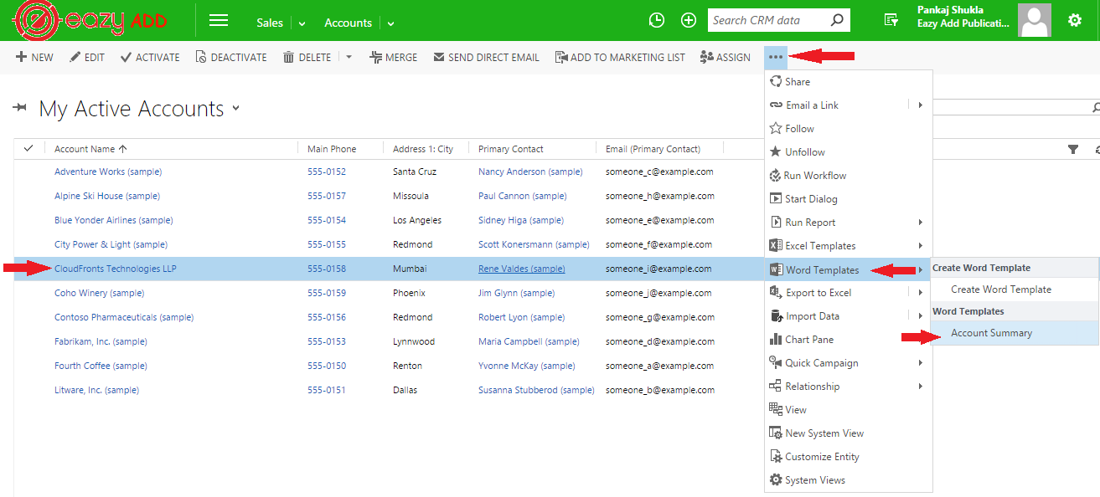Select New System View in the menu

click(x=848, y=433)
